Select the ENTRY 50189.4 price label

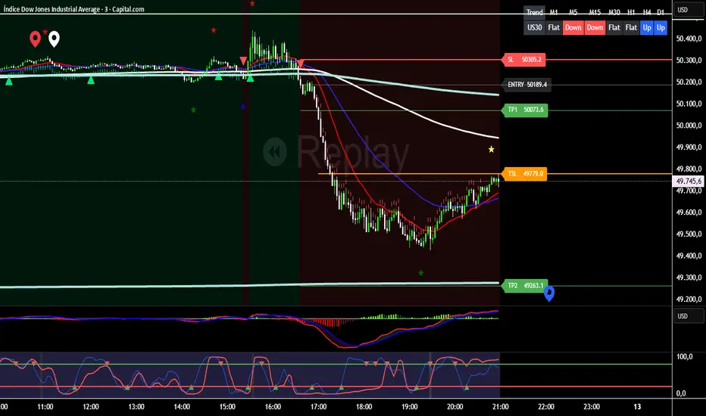tap(526, 85)
